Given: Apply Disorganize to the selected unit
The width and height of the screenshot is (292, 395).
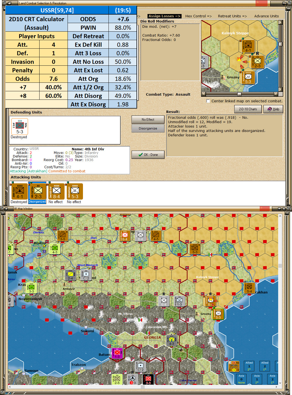Looking at the screenshot, I should [148, 128].
